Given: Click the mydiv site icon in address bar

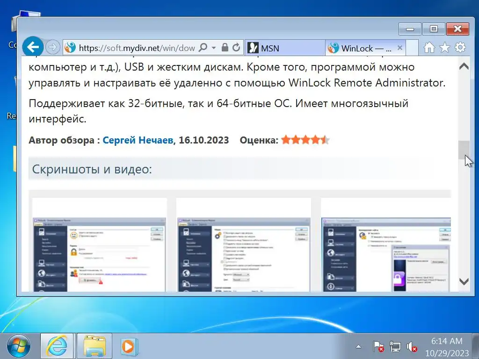Looking at the screenshot, I should pos(70,47).
